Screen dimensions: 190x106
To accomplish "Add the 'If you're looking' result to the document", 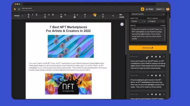I will tap(148, 75).
